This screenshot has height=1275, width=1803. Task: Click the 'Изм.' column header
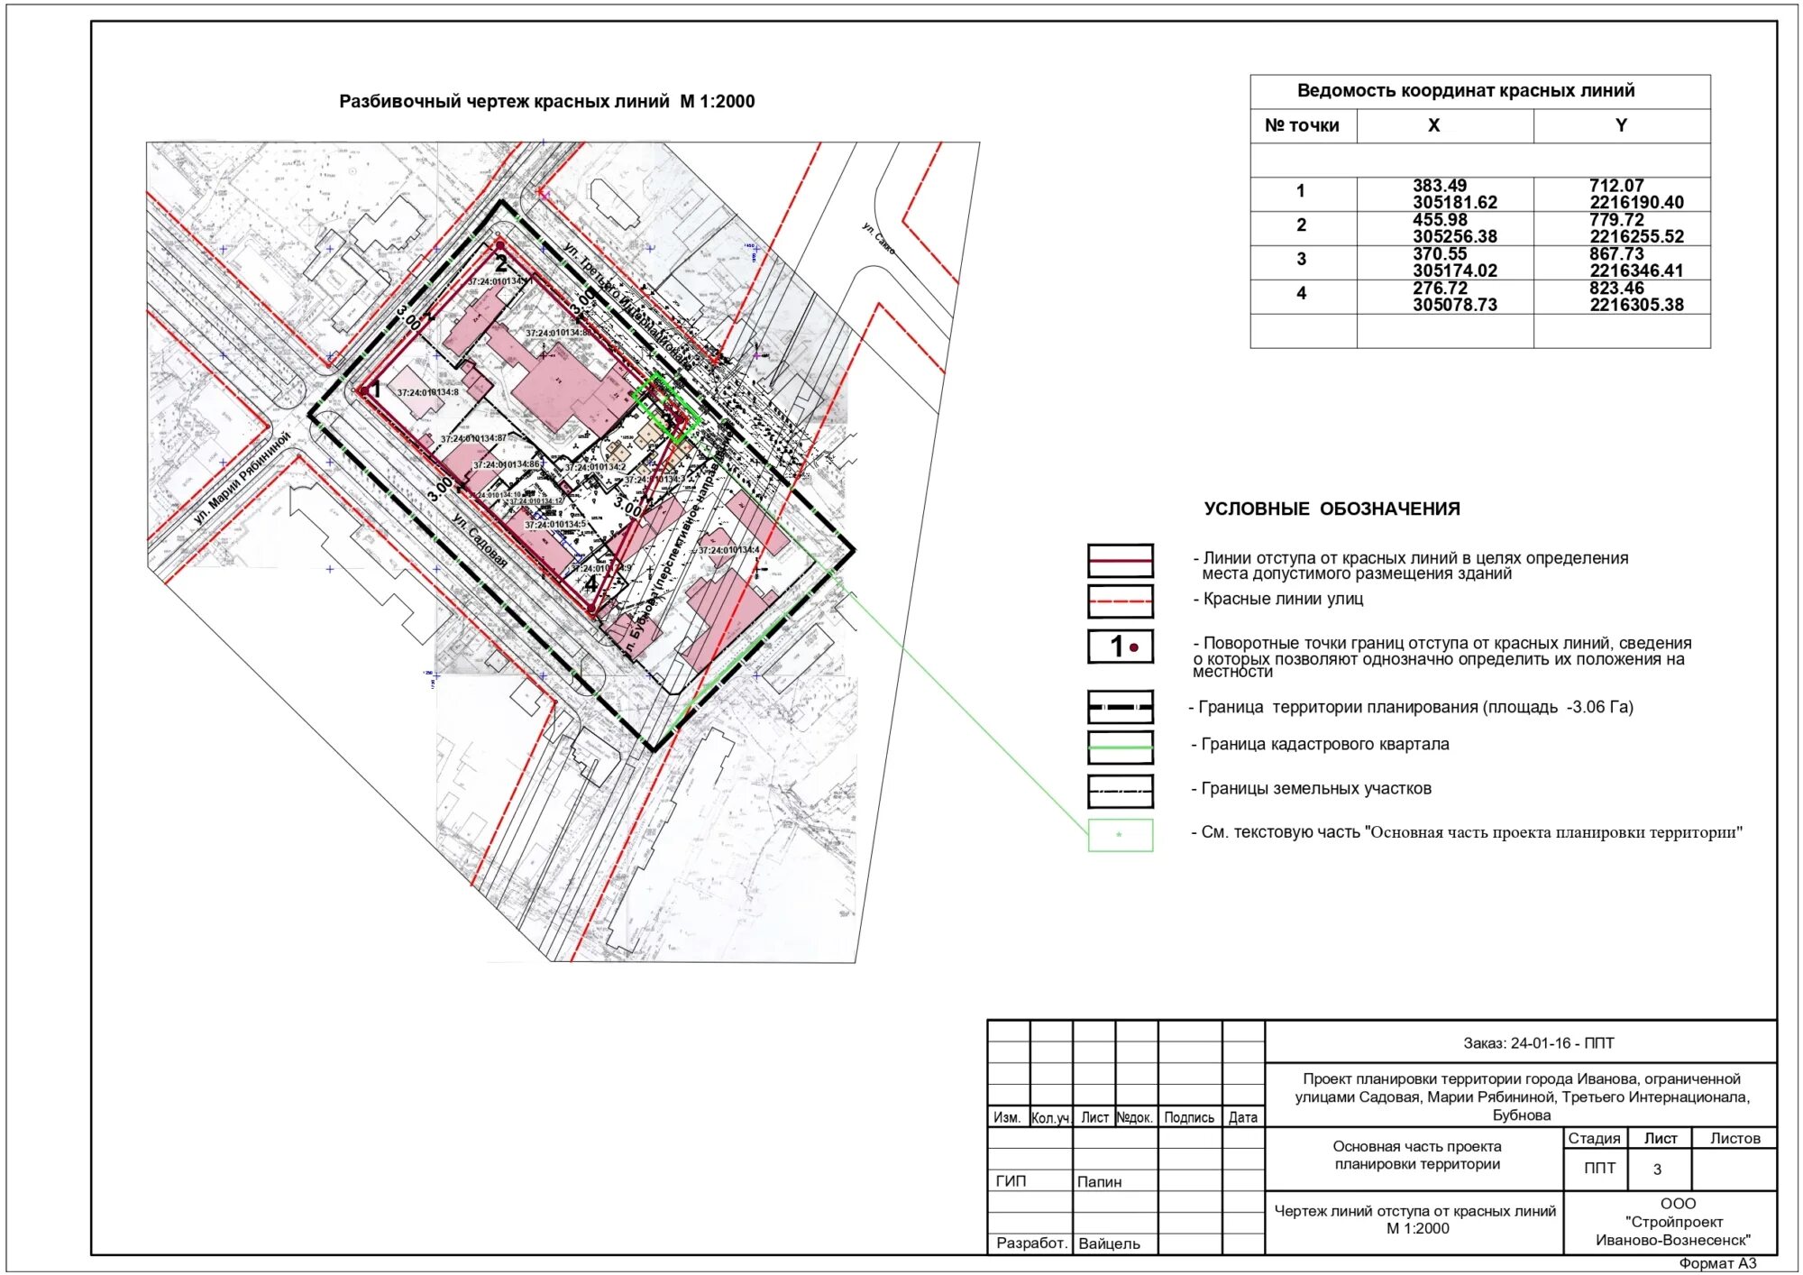[1007, 1118]
